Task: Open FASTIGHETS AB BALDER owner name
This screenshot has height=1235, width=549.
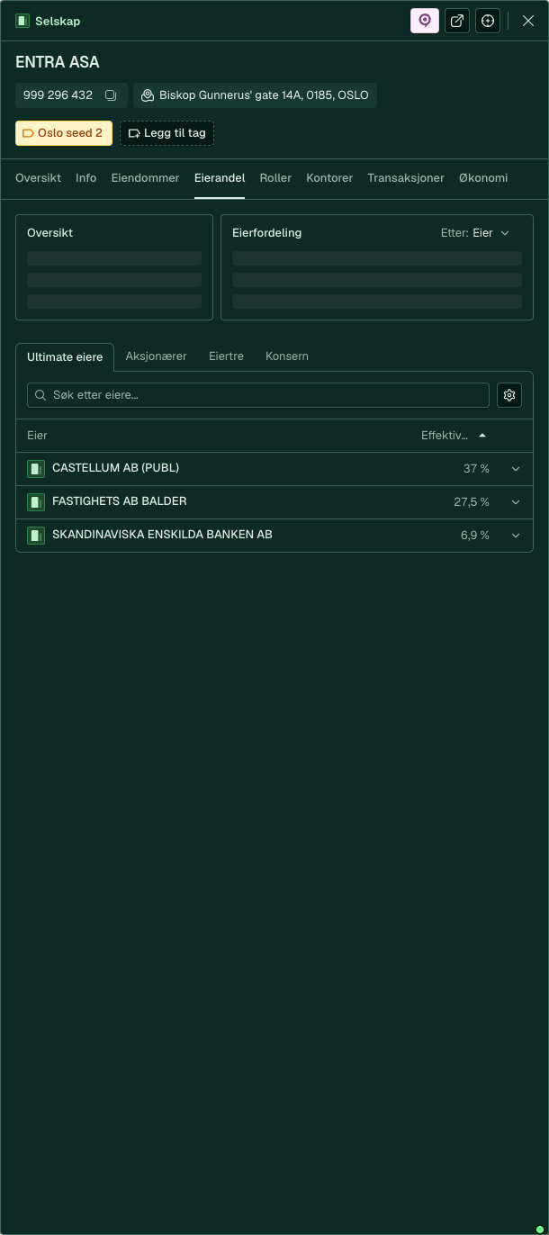Action: point(120,501)
